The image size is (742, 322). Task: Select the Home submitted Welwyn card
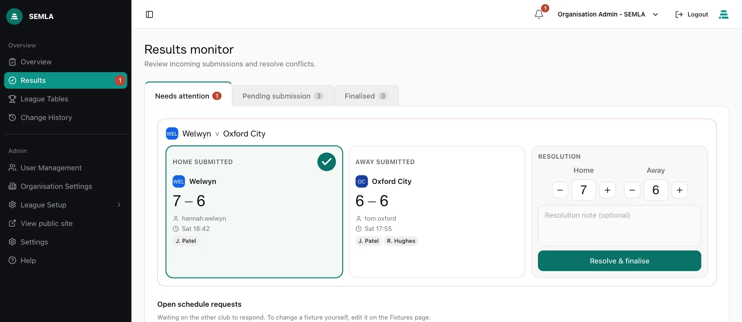click(x=254, y=212)
